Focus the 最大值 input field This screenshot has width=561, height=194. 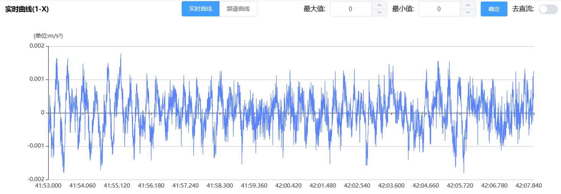pyautogui.click(x=351, y=9)
